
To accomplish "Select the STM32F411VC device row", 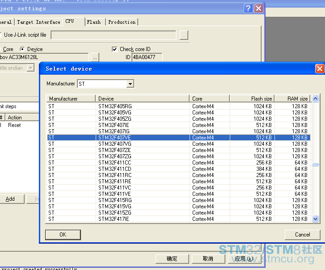I will 179,188.
